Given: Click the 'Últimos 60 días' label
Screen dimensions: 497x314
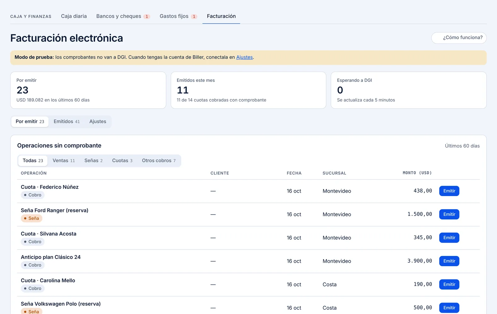Looking at the screenshot, I should coord(462,146).
